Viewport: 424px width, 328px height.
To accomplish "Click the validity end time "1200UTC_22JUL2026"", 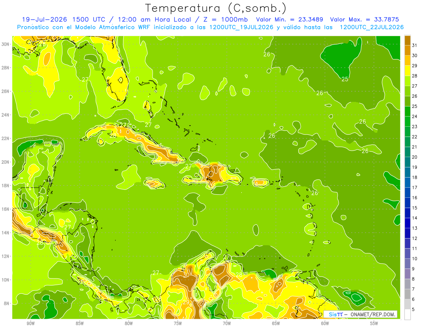I will point(371,27).
